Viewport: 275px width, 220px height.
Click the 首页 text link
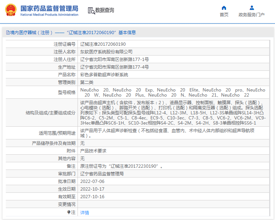pyautogui.click(x=224, y=15)
